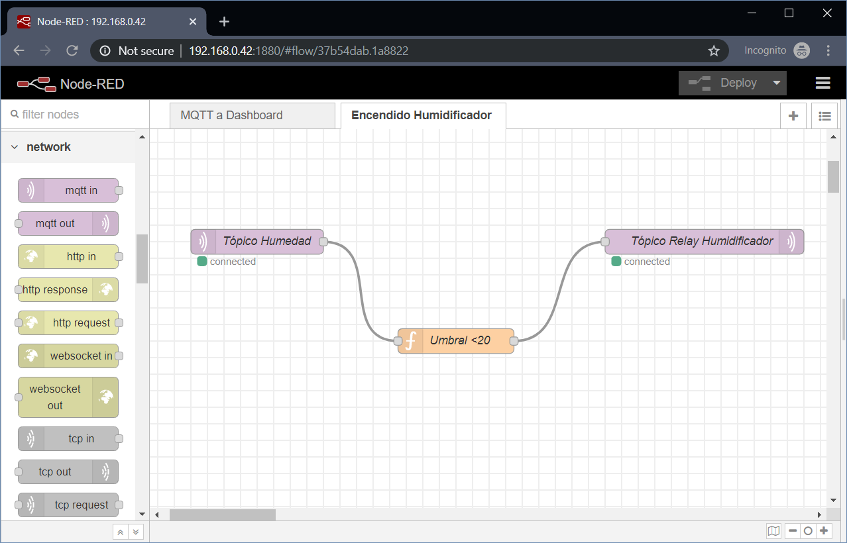Reload the browser page
847x543 pixels.
coord(72,50)
